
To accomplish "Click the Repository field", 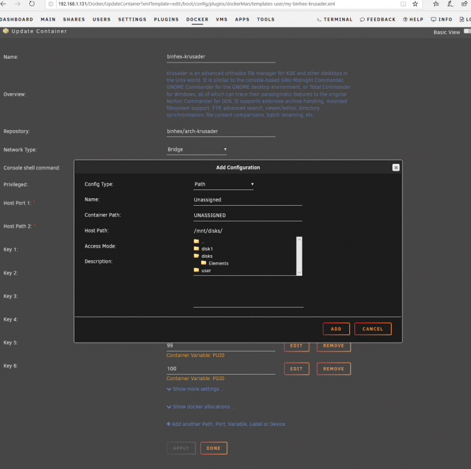I will click(221, 131).
